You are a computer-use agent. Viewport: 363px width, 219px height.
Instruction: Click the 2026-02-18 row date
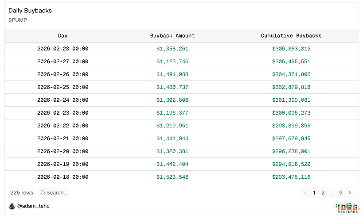pos(62,177)
